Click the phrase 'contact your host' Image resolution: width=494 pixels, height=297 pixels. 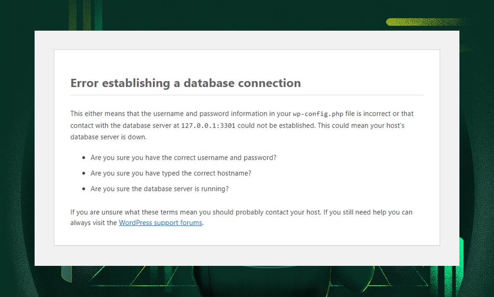coord(292,212)
